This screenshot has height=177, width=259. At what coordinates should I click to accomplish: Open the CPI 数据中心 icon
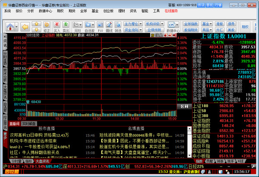pyautogui.click(x=171, y=25)
